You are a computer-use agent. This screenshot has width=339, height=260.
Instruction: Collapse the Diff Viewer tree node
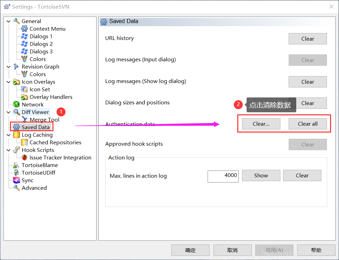point(8,112)
